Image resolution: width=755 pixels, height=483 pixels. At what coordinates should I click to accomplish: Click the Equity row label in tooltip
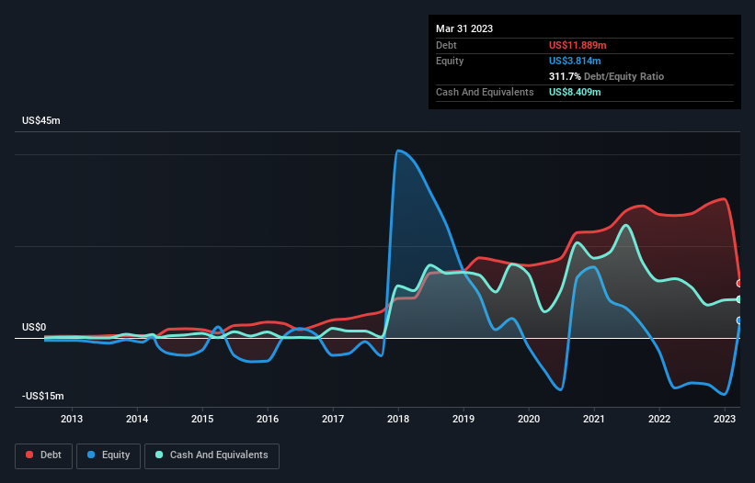tap(450, 61)
